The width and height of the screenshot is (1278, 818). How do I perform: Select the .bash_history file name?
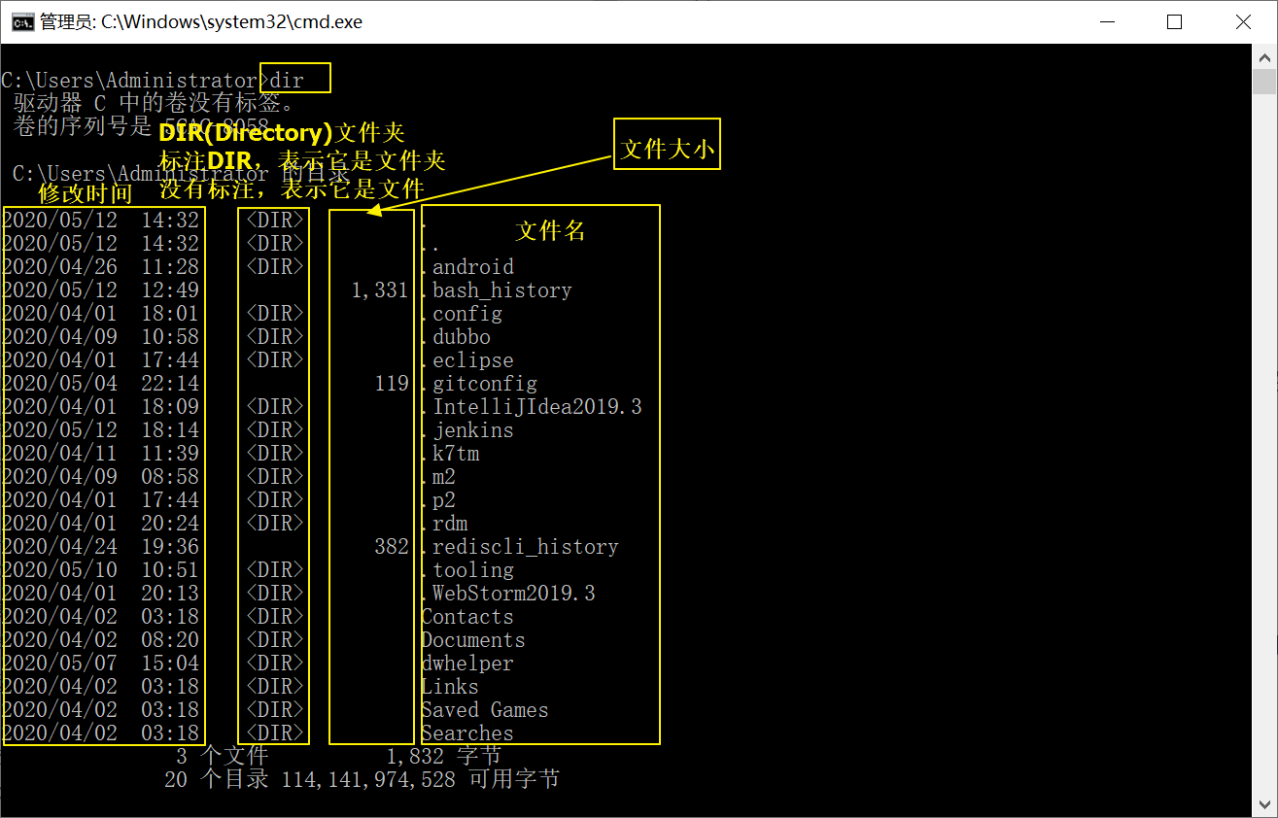501,290
